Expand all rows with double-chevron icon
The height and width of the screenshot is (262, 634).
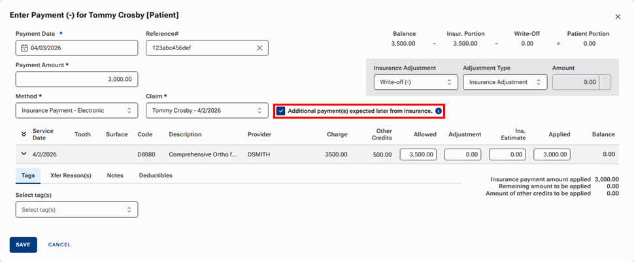(24, 134)
